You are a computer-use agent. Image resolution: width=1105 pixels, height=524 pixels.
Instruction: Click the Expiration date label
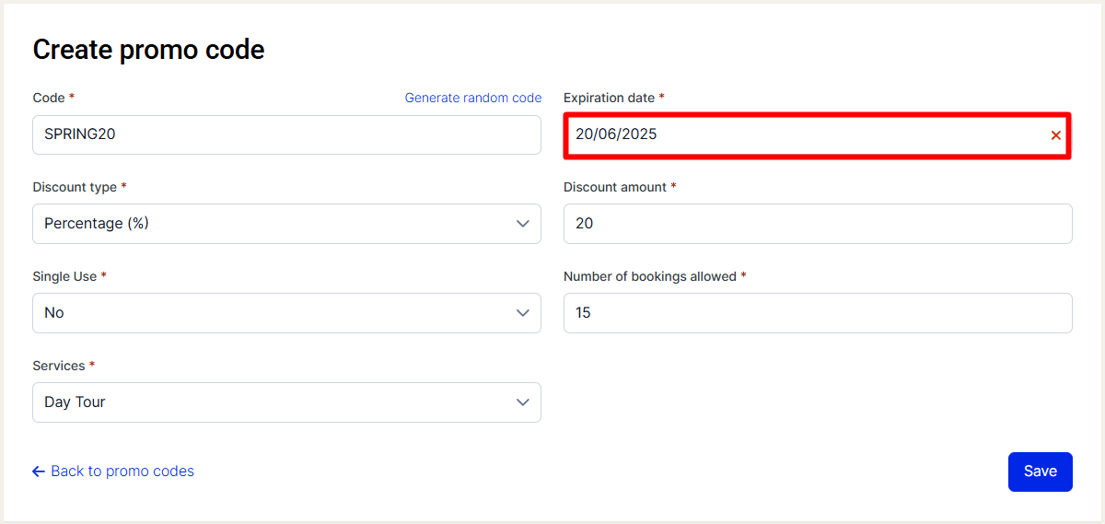click(610, 98)
